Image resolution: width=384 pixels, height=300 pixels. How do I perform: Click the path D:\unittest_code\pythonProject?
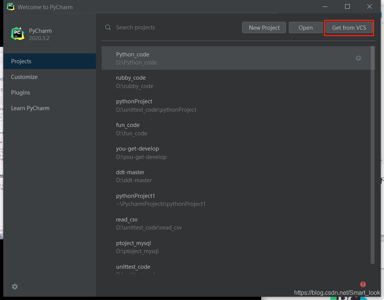point(156,110)
